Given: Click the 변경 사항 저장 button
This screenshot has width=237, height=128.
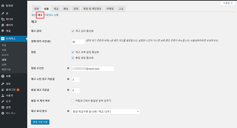Looking at the screenshot, I should (40, 122).
